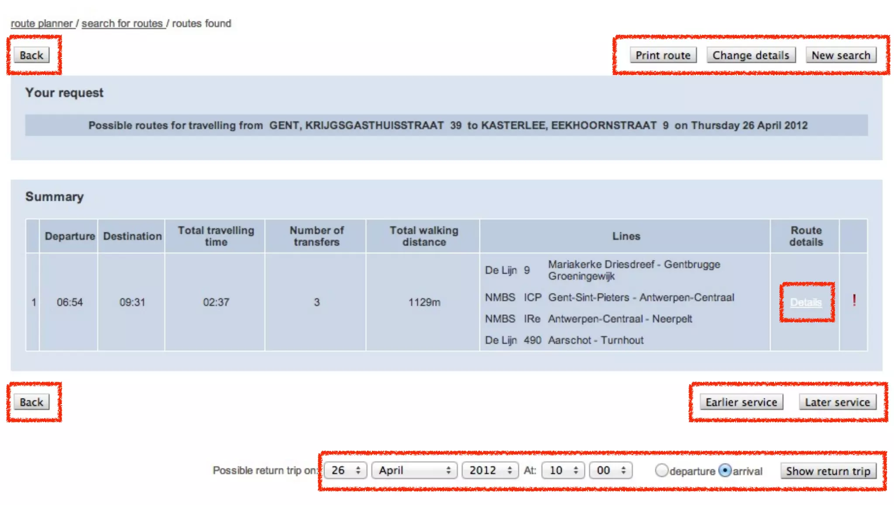894x505 pixels.
Task: Open the 2012 year dropdown
Action: 490,470
